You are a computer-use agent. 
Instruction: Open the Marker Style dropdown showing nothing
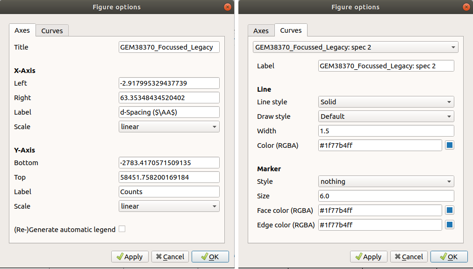point(386,182)
